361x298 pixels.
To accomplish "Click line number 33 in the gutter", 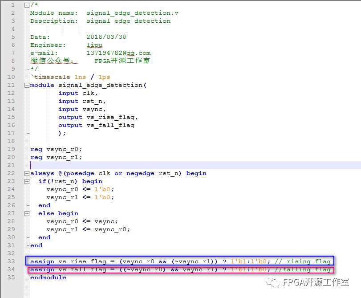I will (x=11, y=261).
